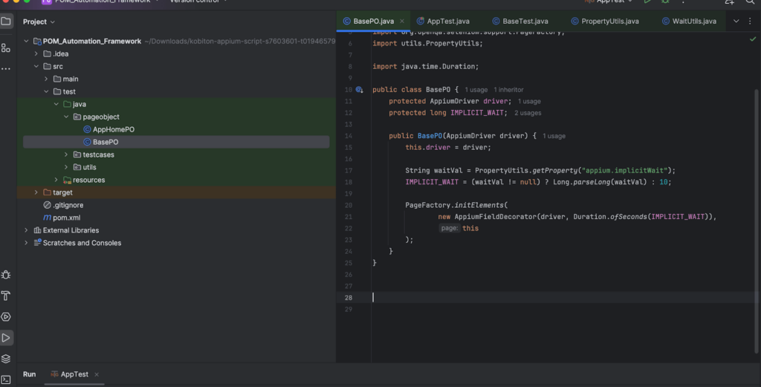Select AppHomePO class in project tree
The height and width of the screenshot is (387, 761).
113,130
